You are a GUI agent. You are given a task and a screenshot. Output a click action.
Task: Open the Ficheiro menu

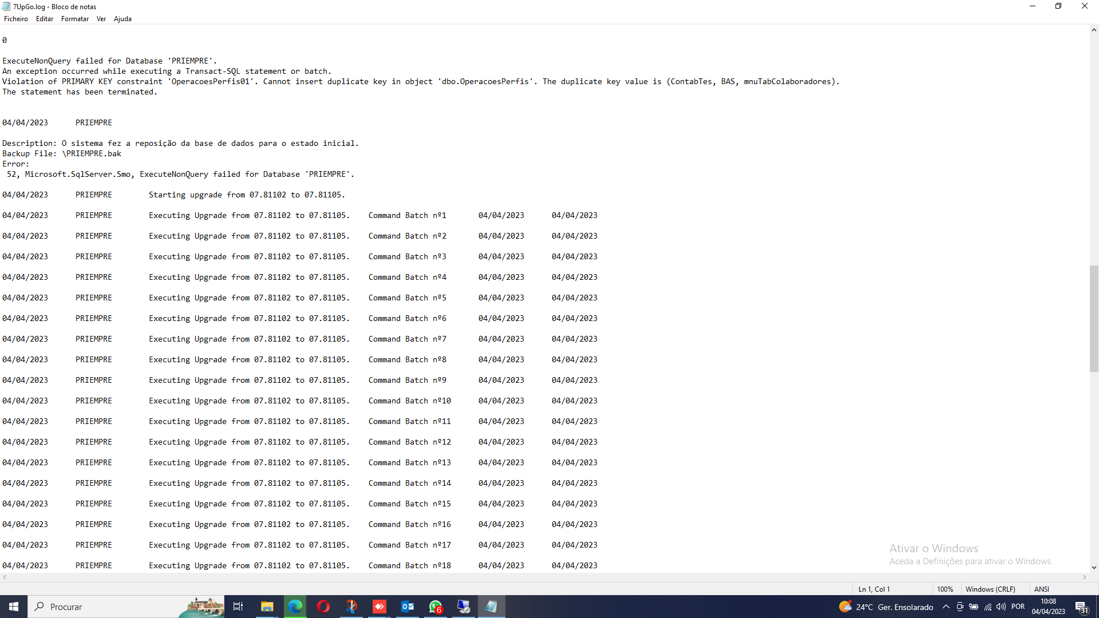click(x=15, y=19)
